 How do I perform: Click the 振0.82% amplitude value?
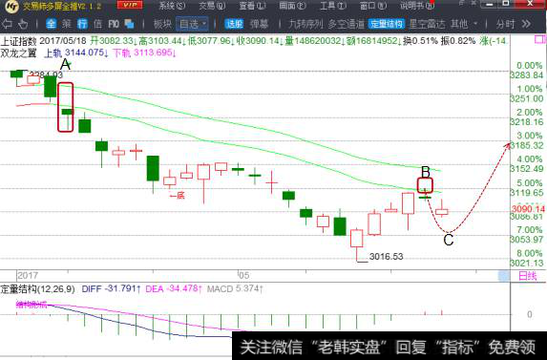tap(458, 41)
